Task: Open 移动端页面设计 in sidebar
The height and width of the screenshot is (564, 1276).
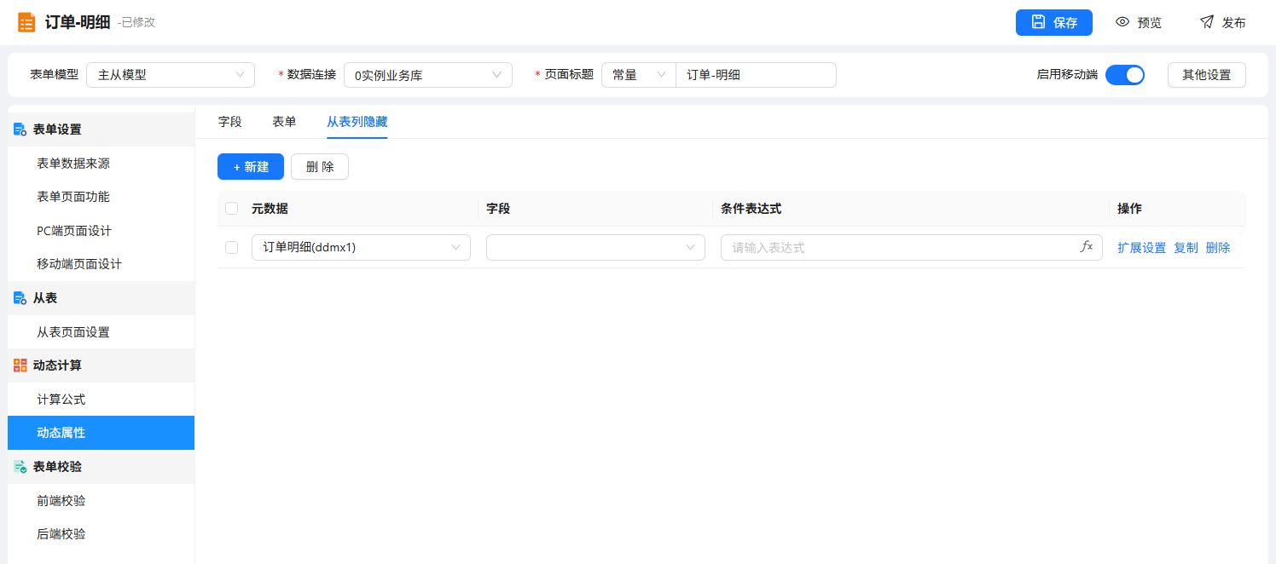Action: point(101,264)
